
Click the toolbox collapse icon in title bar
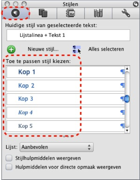point(135,4)
